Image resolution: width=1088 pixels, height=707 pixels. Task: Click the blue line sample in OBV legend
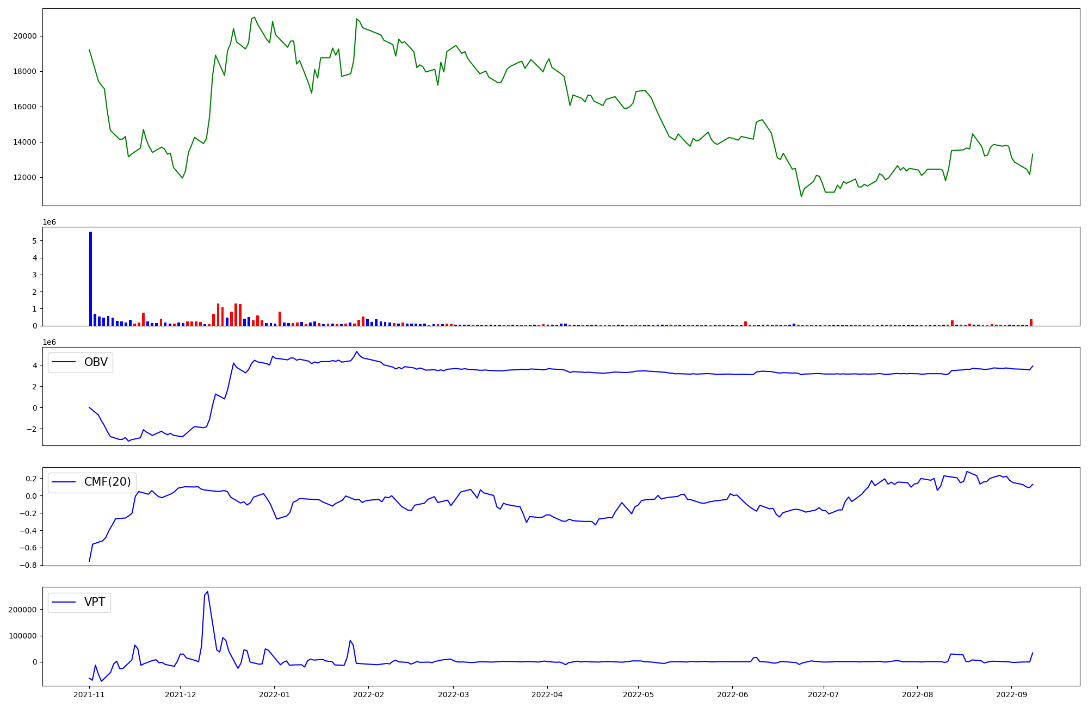coord(64,362)
